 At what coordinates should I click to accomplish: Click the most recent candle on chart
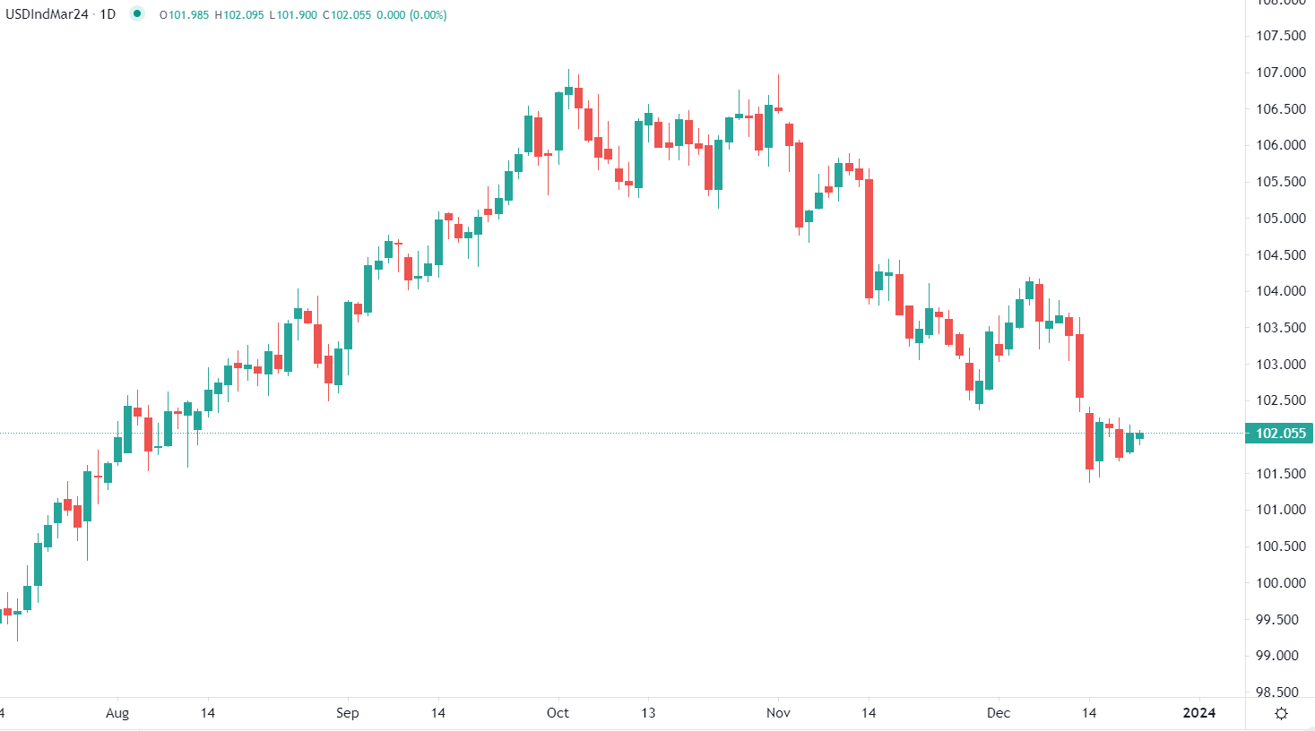[x=1139, y=435]
